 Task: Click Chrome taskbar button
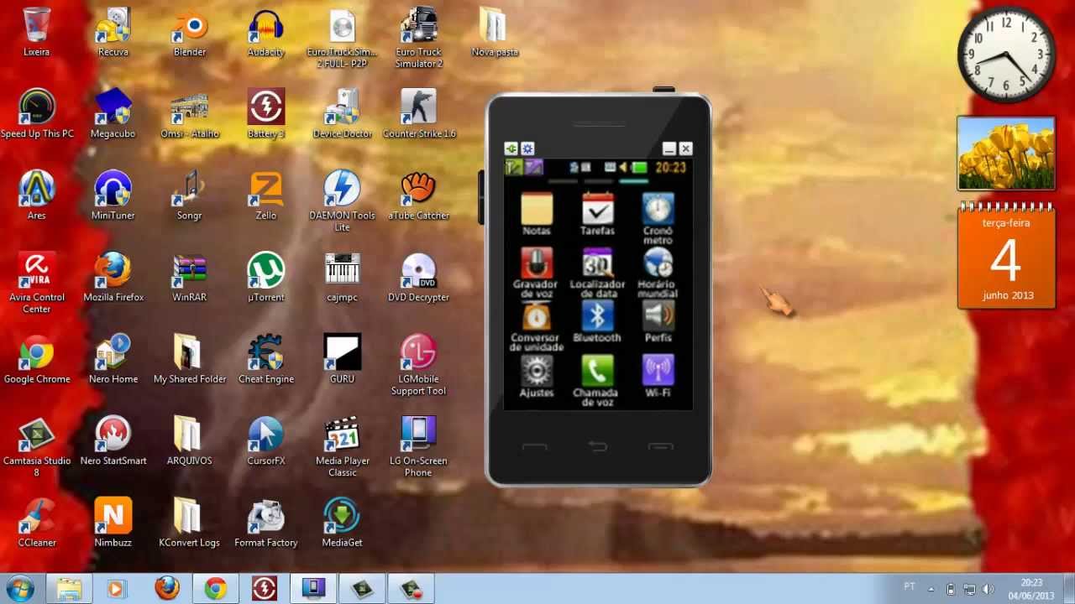click(216, 588)
